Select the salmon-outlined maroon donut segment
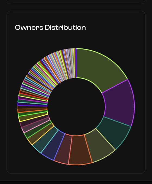 64,149
